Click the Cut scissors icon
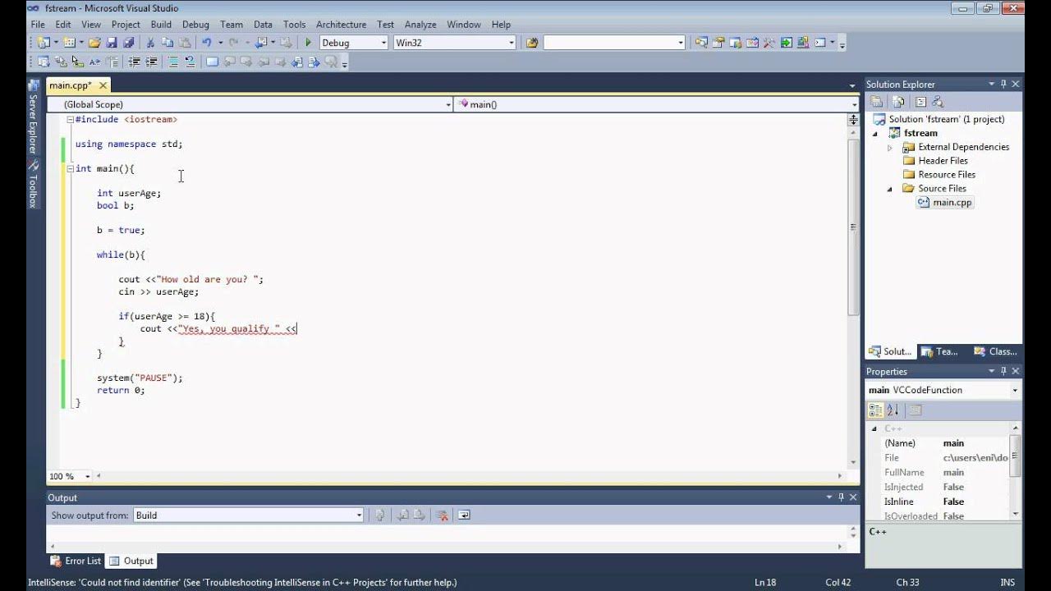Image resolution: width=1051 pixels, height=591 pixels. 150,43
